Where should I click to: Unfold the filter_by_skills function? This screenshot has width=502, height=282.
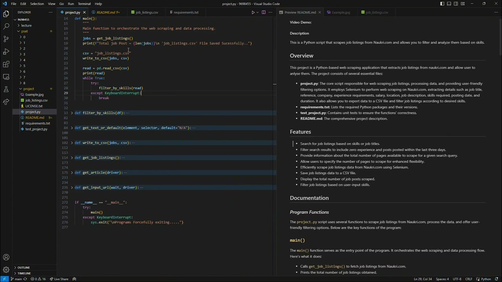tap(71, 113)
